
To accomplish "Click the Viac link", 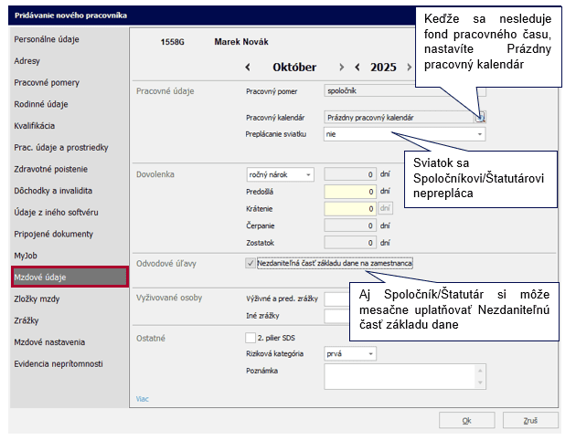I will [x=142, y=399].
